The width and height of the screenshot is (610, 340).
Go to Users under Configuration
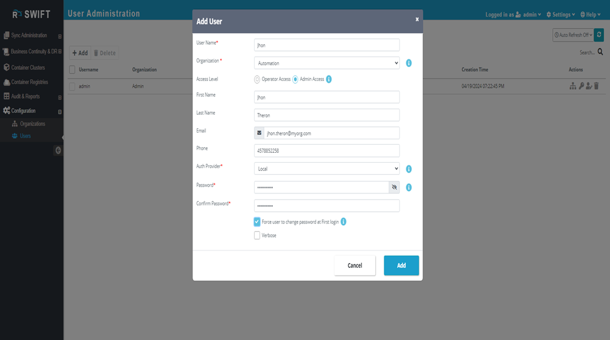25,136
